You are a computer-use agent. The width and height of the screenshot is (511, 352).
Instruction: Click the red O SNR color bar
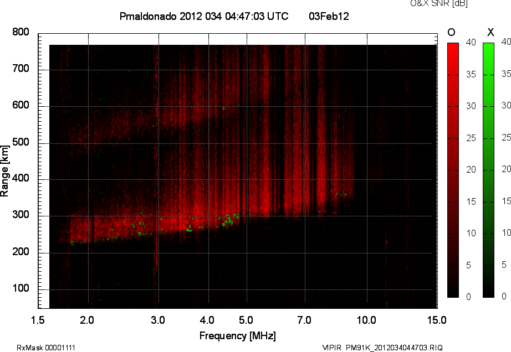point(453,170)
